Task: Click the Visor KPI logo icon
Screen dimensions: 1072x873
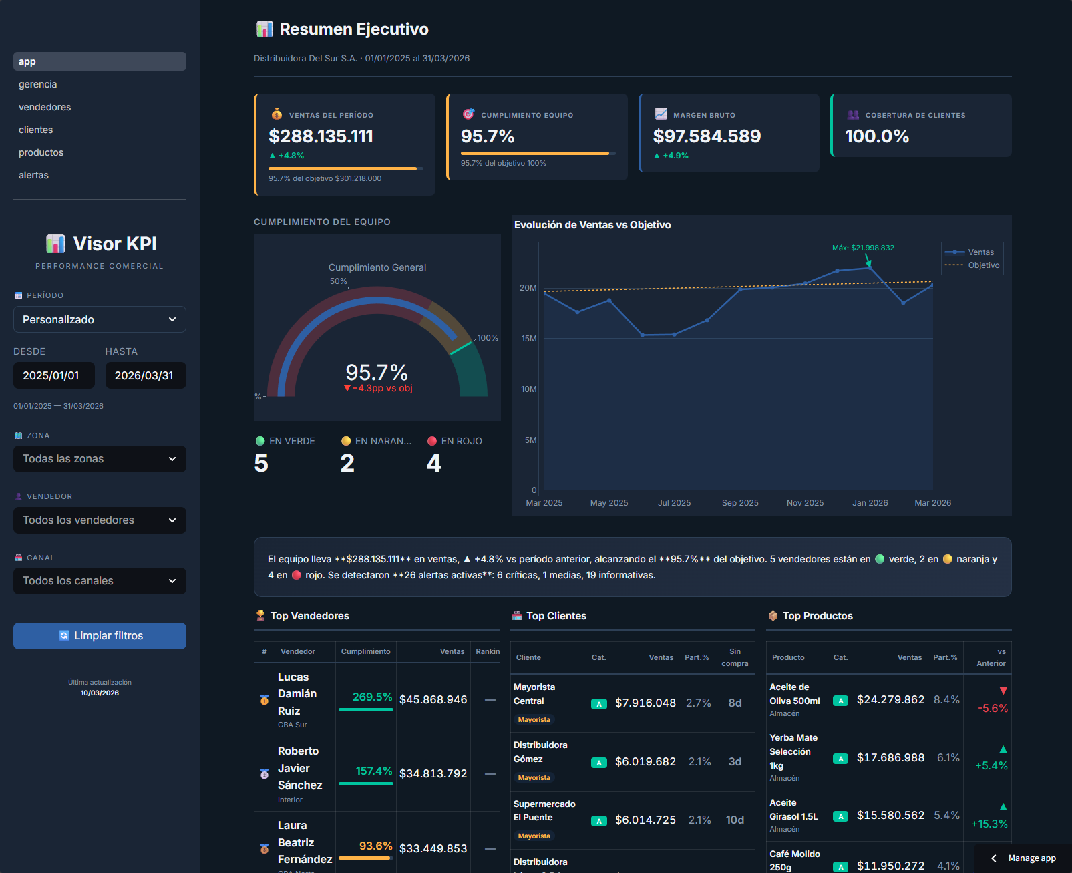Action: click(55, 244)
